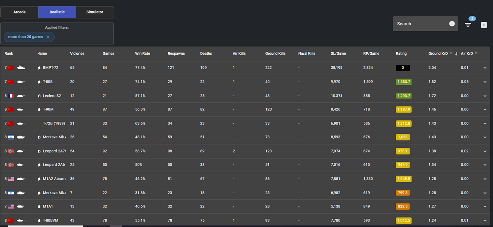The height and width of the screenshot is (227, 493).
Task: Remove the 'more than 20 games' filter
Action: 48,37
